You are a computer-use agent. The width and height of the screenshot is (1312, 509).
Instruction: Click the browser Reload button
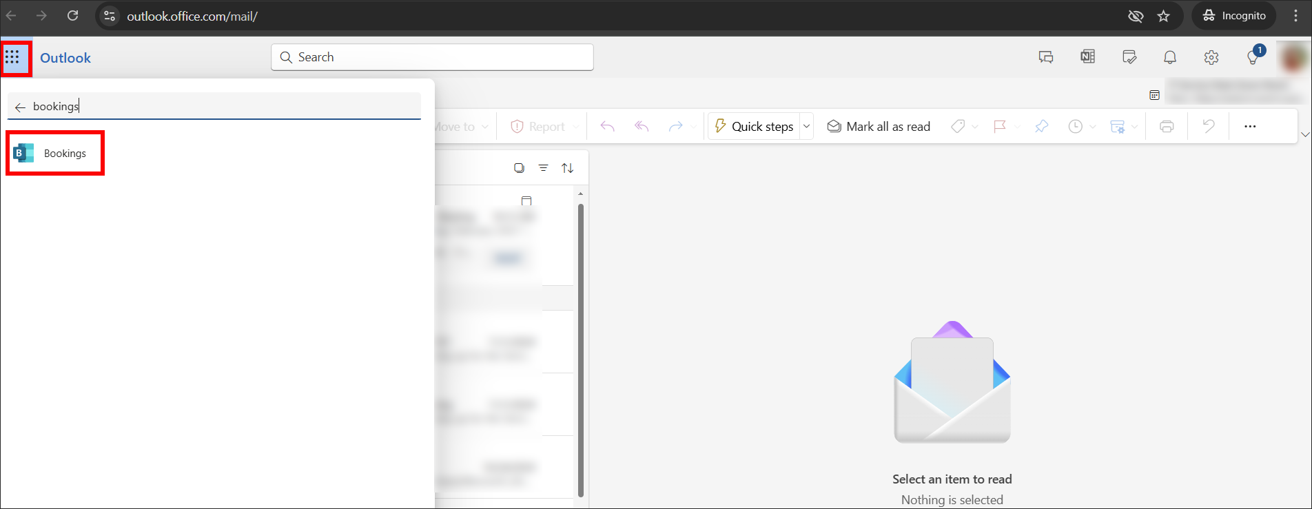click(72, 15)
